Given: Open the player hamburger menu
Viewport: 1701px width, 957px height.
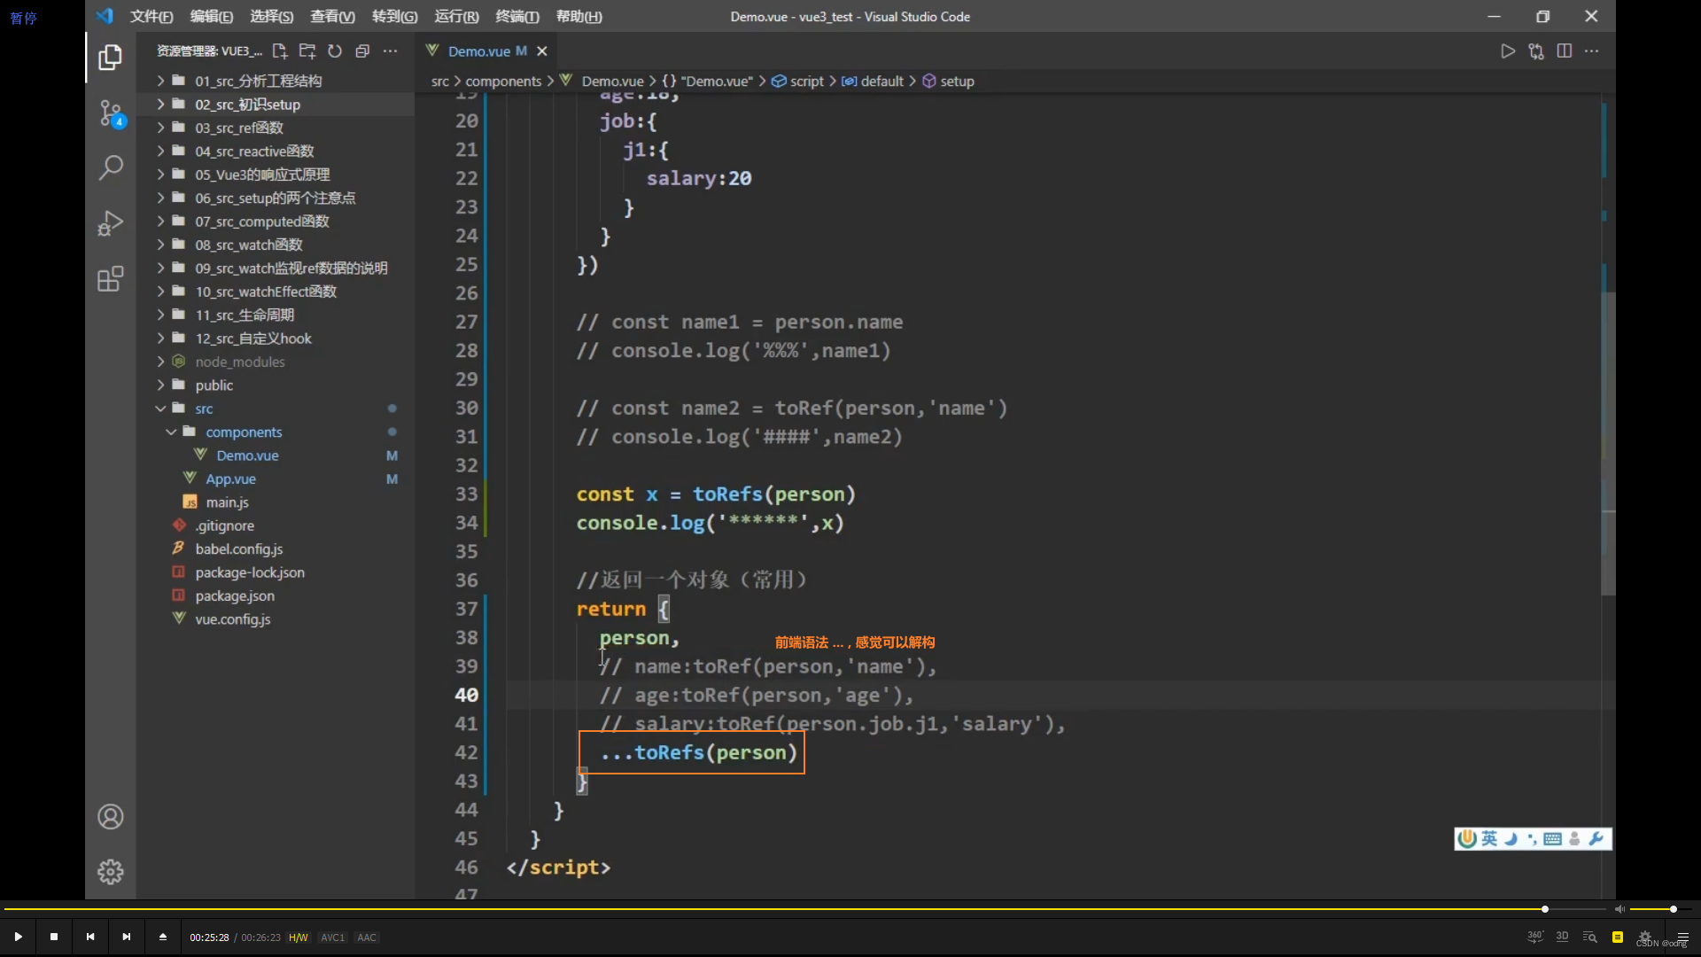Looking at the screenshot, I should point(1683,937).
